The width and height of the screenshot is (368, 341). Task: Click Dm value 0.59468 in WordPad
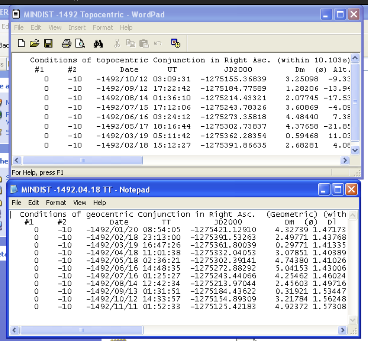(302, 136)
